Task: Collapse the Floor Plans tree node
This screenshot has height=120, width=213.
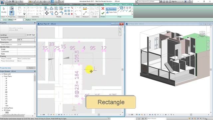Action: [x=2, y=76]
